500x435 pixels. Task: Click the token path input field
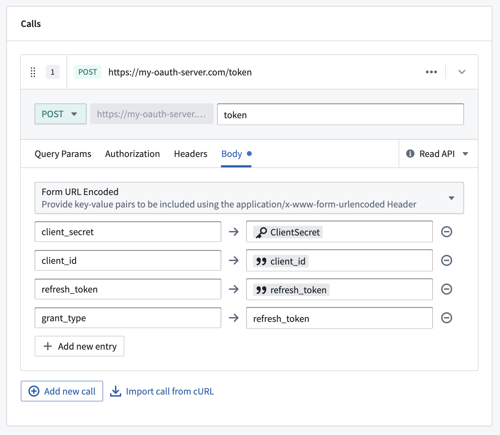[x=340, y=114]
